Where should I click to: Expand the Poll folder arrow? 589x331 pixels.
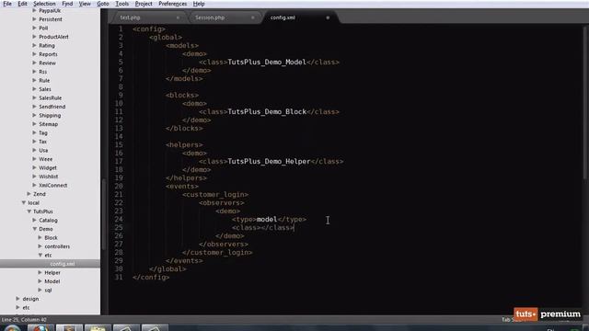point(34,28)
